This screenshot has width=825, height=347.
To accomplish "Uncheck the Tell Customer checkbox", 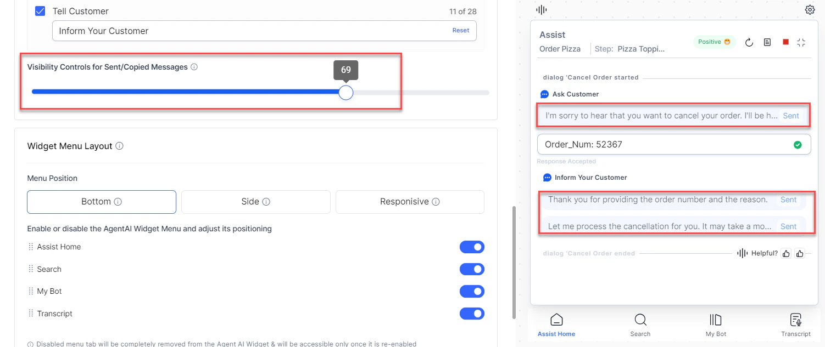I will pyautogui.click(x=40, y=11).
